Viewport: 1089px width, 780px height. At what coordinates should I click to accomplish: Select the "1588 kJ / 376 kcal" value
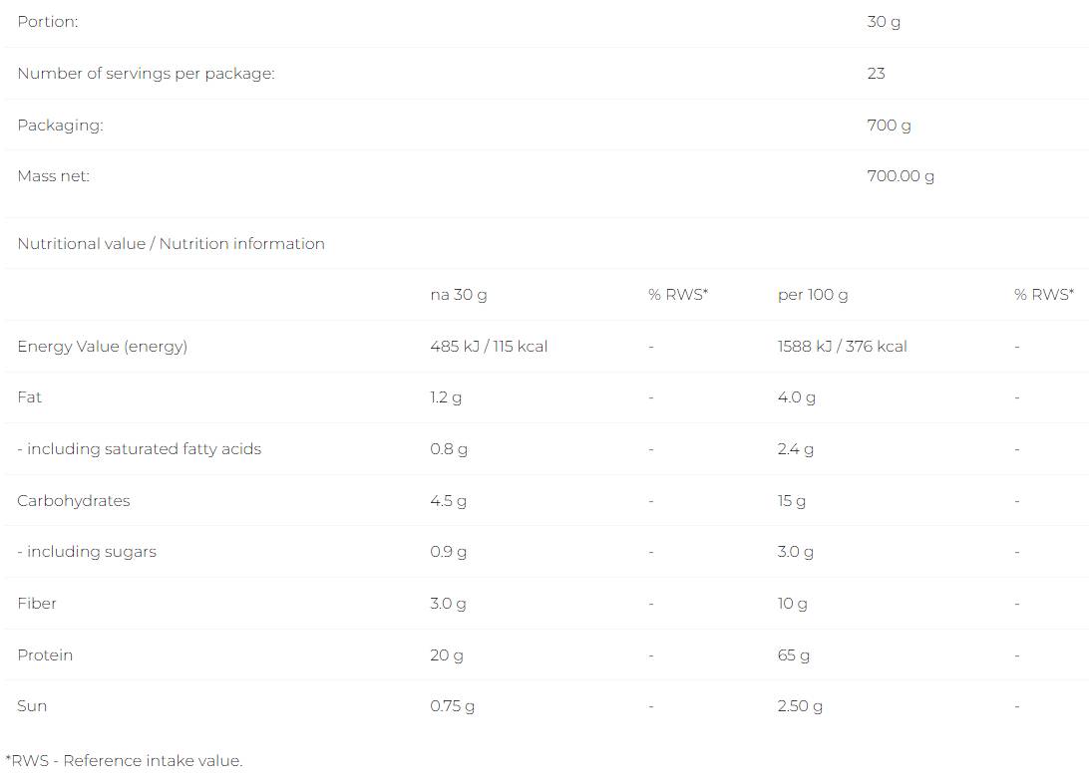pos(843,347)
